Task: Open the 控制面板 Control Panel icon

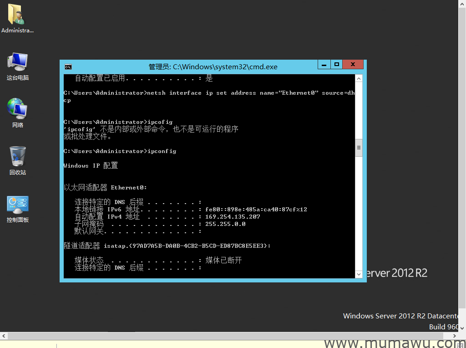Action: pyautogui.click(x=17, y=204)
